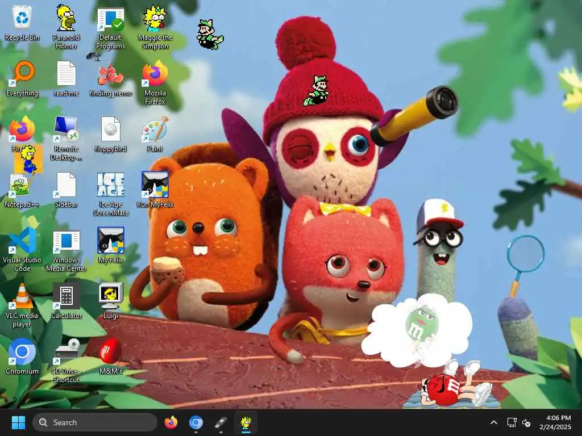Select the M&M's desktop icon
Screen dimensions: 582x436
click(x=111, y=357)
